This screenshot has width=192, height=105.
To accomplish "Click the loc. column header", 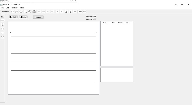I will pos(127,23).
